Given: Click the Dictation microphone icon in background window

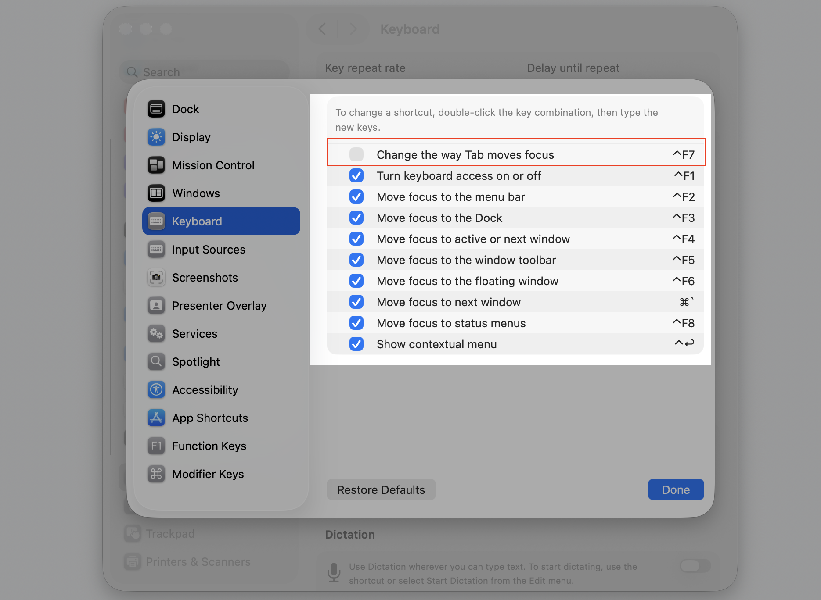Looking at the screenshot, I should tap(334, 573).
